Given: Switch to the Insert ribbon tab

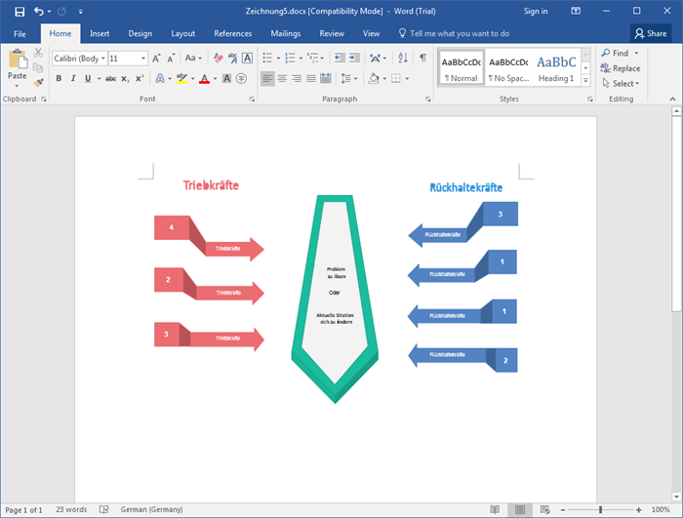Looking at the screenshot, I should (100, 33).
